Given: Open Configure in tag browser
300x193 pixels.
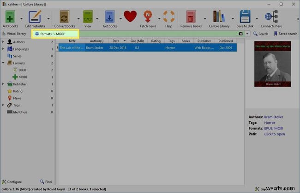Looking at the screenshot, I should click(12, 182).
